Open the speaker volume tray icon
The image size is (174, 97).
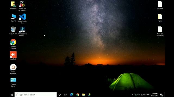[x=144, y=95]
